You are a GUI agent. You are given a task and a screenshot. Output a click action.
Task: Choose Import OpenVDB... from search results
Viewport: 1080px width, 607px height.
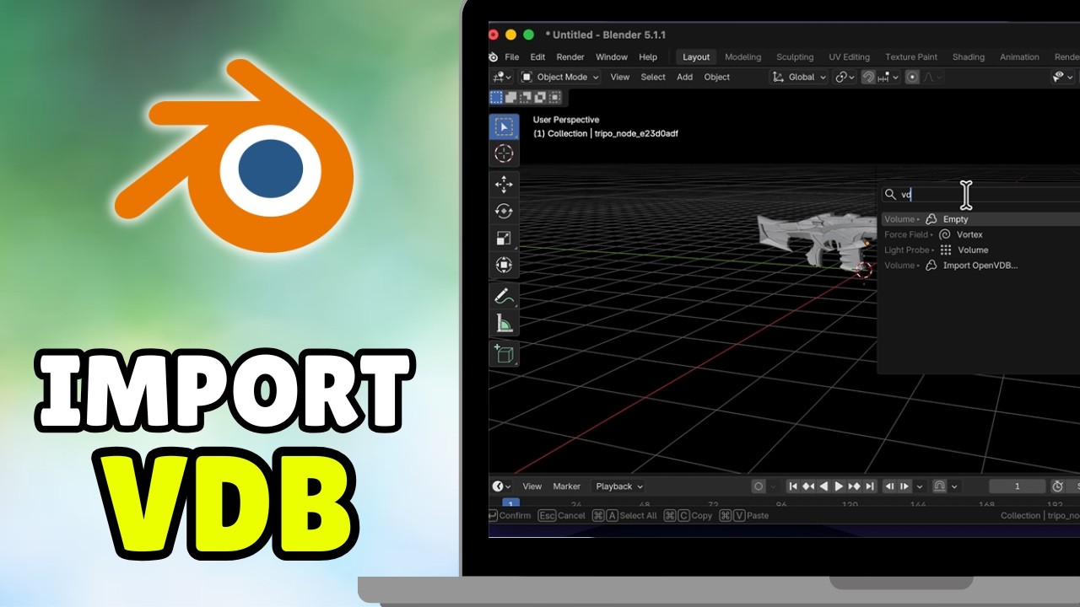[980, 266]
